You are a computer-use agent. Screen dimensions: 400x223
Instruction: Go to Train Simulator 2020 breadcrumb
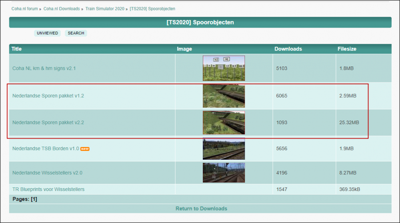105,8
